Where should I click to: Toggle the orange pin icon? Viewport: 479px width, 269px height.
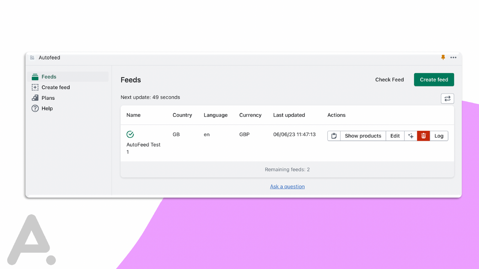(443, 57)
